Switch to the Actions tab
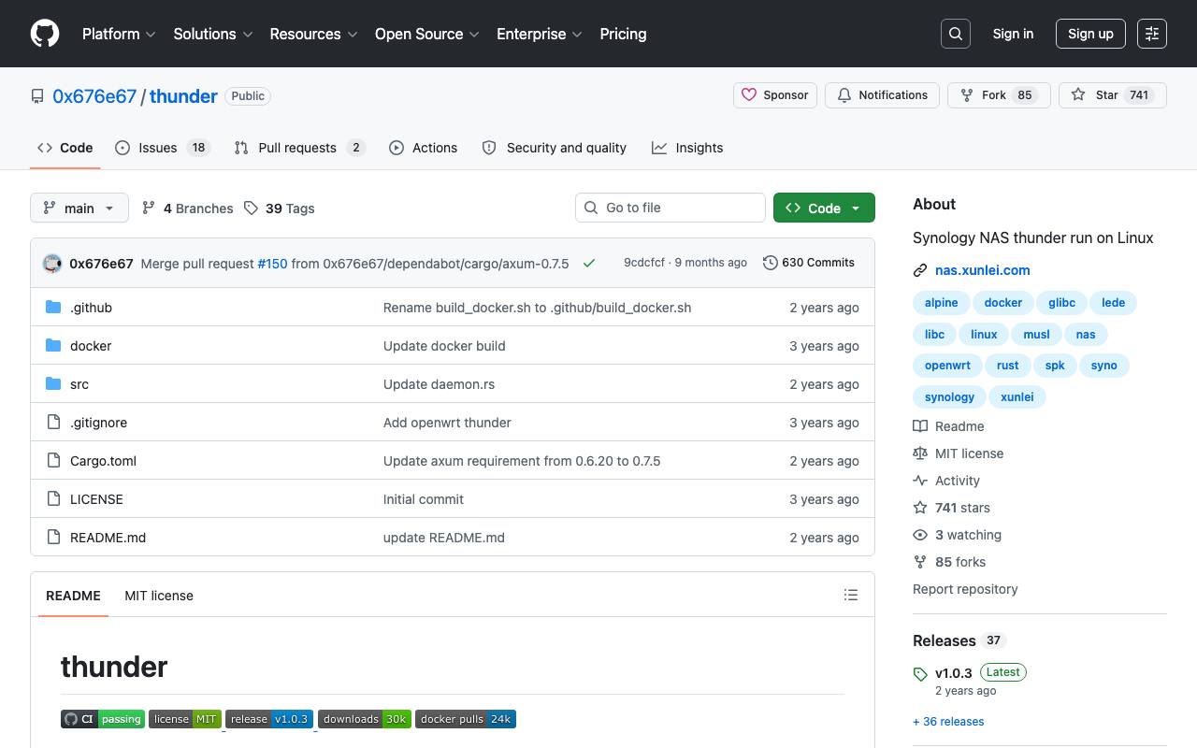Viewport: 1197px width, 748px height. [x=424, y=148]
